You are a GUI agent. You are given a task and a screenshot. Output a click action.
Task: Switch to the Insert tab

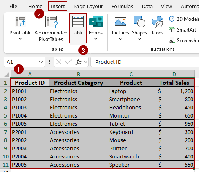[x=58, y=6]
